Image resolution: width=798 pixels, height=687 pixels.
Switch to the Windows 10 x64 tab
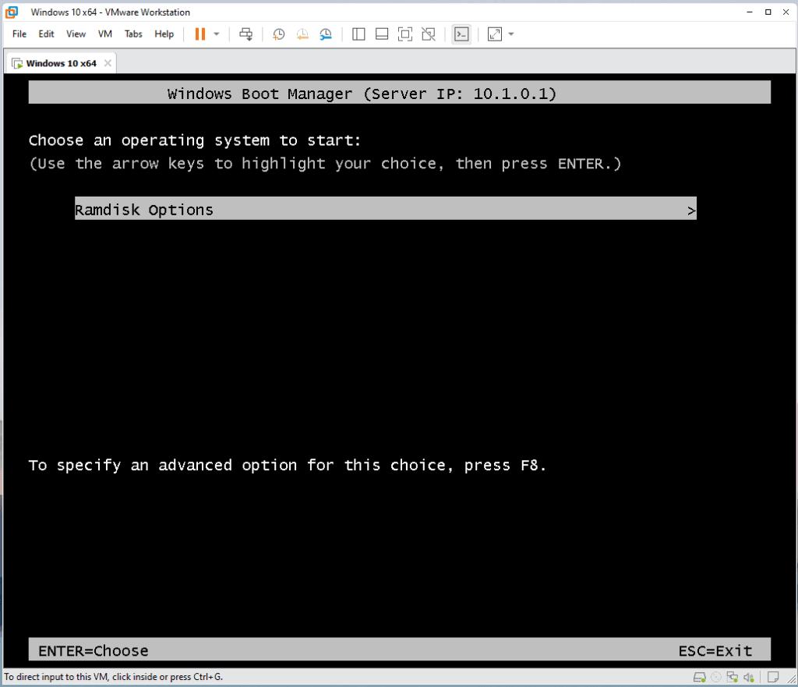point(61,63)
